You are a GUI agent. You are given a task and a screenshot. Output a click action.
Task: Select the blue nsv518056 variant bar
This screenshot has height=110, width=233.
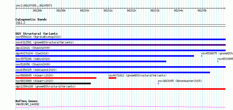120,67
